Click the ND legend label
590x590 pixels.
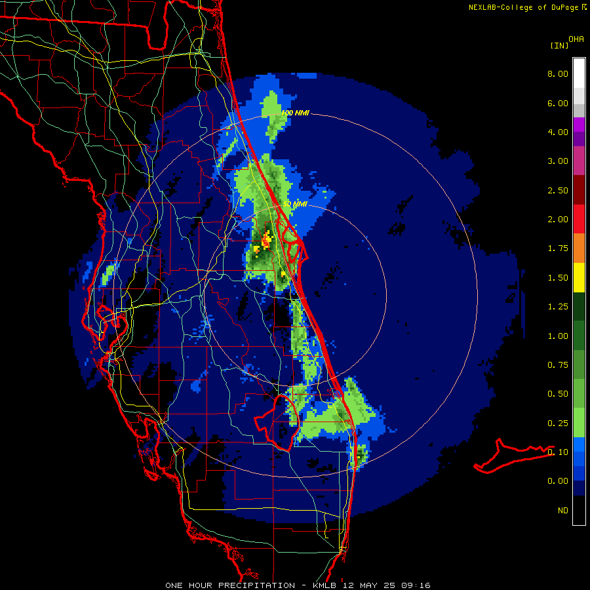(x=563, y=511)
